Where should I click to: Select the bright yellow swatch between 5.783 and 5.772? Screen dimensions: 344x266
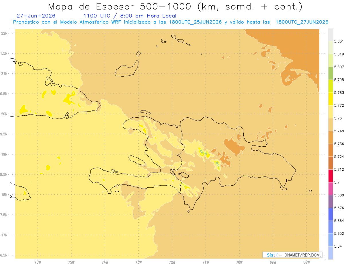(x=331, y=99)
